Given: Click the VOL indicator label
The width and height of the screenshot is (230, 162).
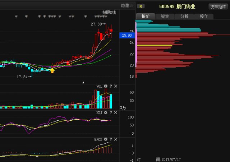Looking at the screenshot, I should click(99, 86).
